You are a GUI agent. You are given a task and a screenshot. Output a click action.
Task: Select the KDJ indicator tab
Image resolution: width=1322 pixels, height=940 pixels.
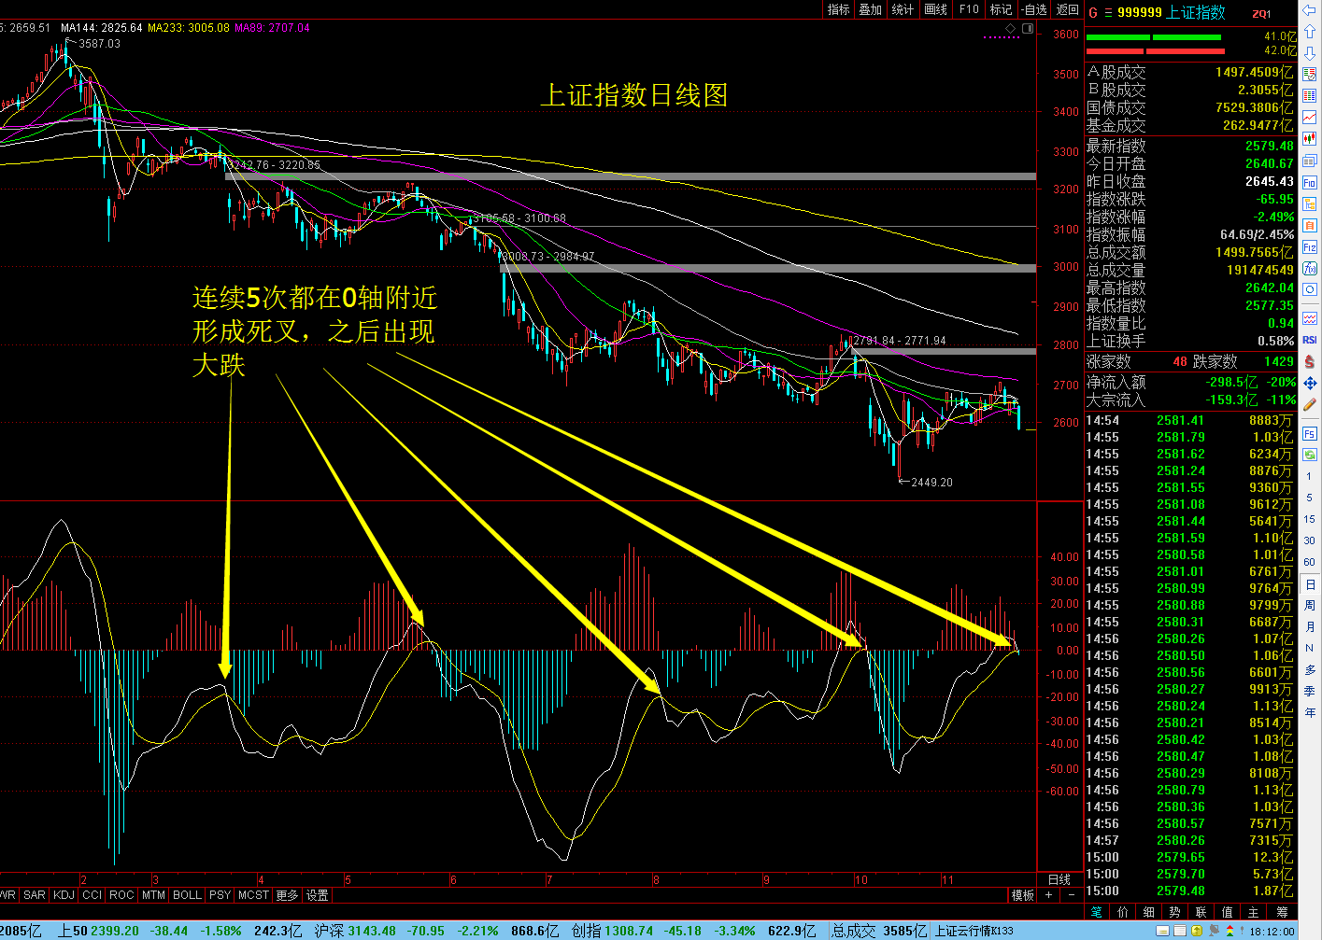pos(64,895)
